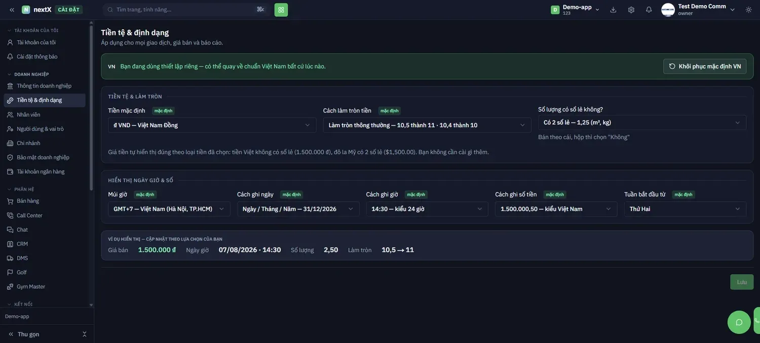Open the Chat menu item
This screenshot has width=760, height=343.
(45, 230)
